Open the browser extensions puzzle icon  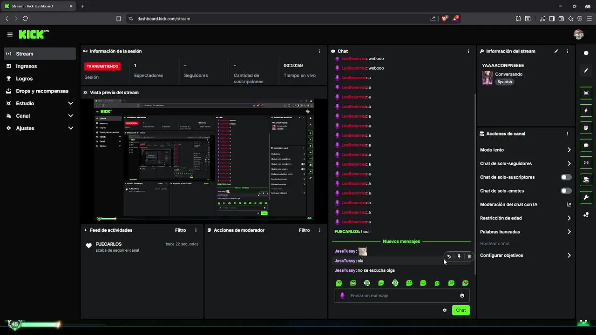(518, 19)
